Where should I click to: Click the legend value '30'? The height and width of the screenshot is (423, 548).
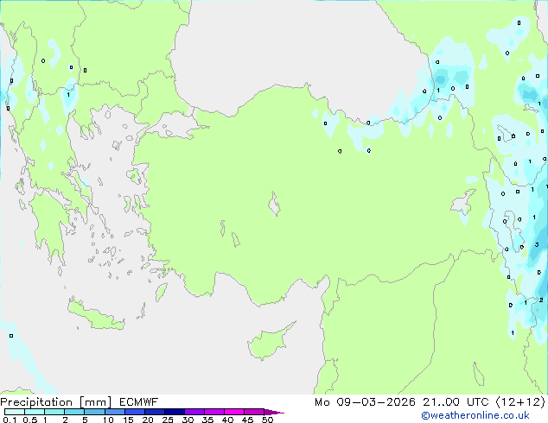coord(188,420)
